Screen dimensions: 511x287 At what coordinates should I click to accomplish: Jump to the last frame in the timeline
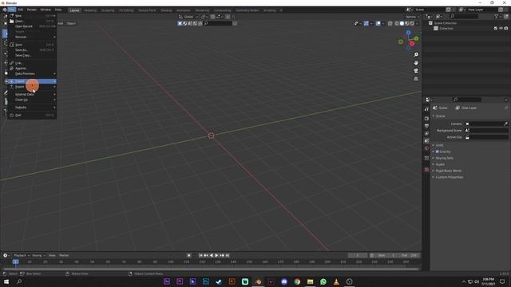[x=228, y=255]
